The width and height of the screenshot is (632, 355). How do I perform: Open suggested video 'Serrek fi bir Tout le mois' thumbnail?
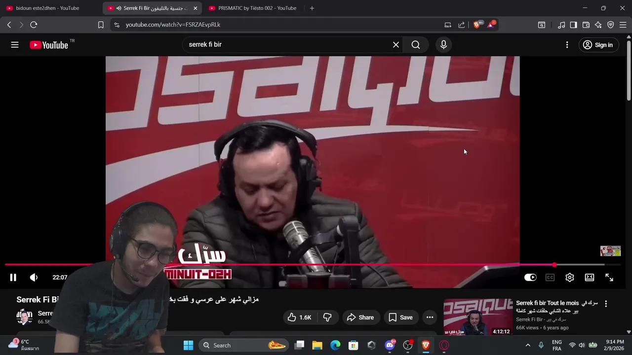click(x=478, y=317)
